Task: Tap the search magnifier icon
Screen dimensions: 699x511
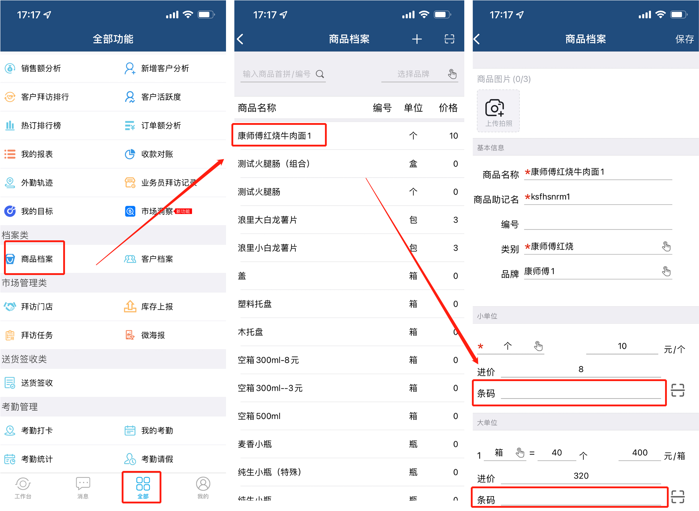Action: coord(320,74)
